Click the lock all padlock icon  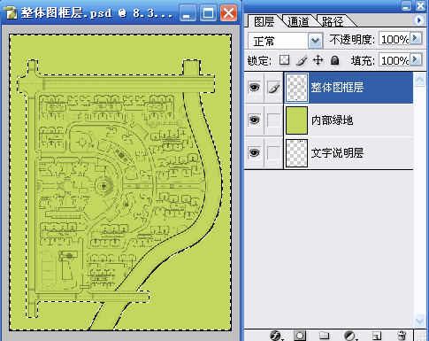point(334,60)
